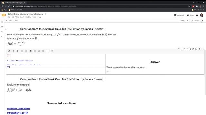
Task: Star the notebook next to its title
Action: (x=46, y=14)
